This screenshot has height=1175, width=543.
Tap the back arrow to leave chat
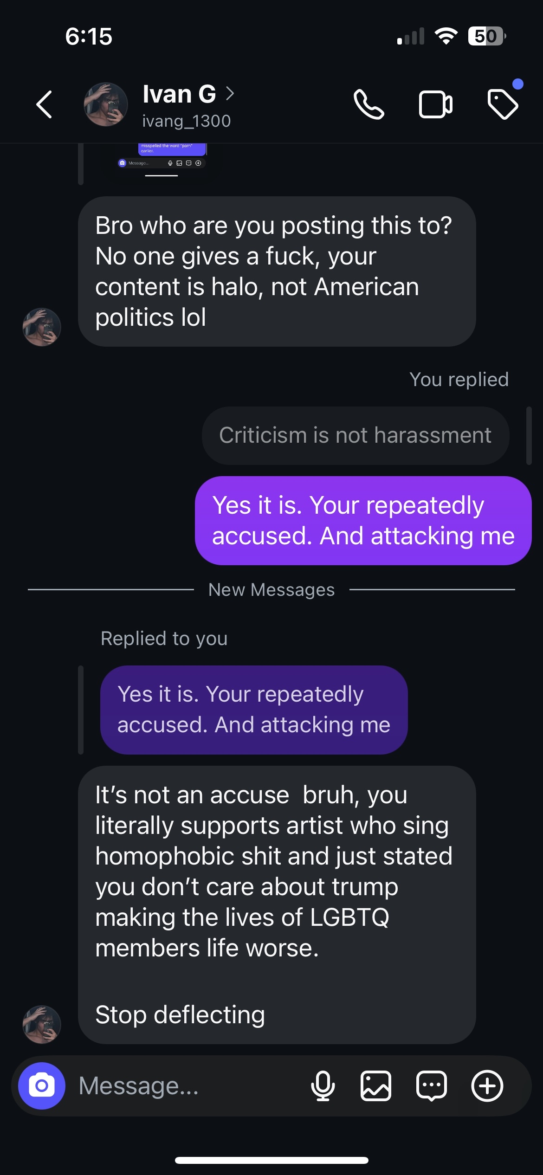coord(45,104)
